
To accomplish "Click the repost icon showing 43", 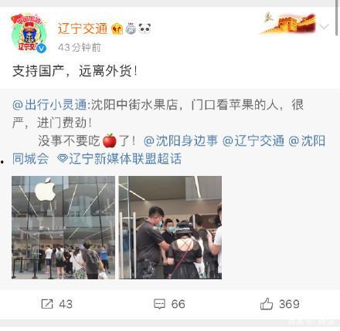I will 47,304.
